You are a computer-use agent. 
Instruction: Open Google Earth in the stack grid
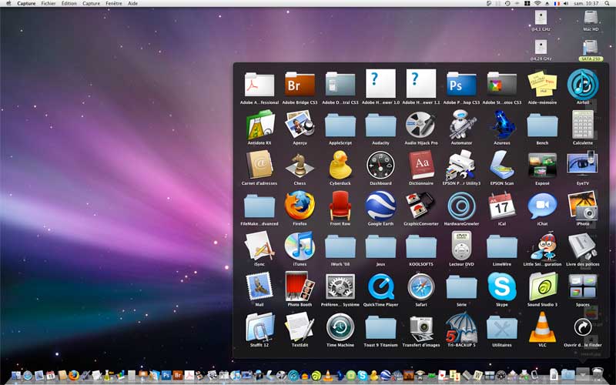coord(380,206)
